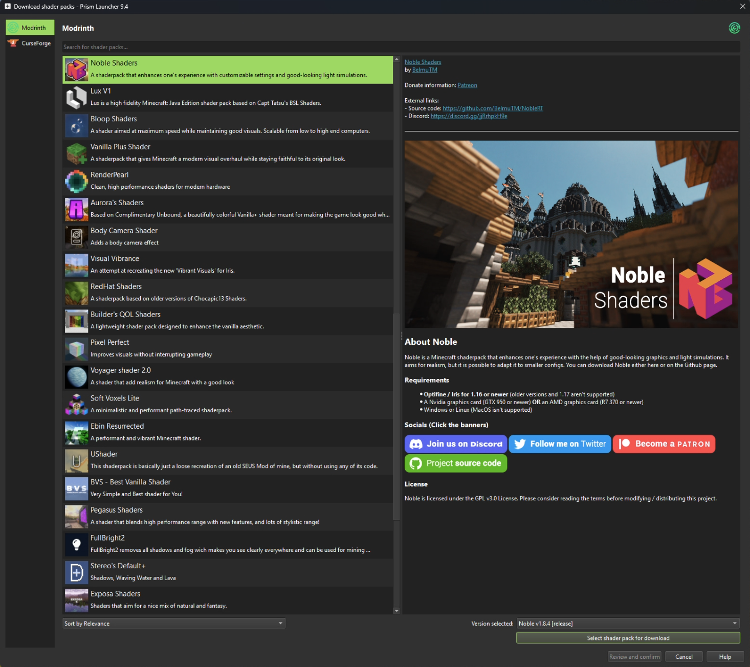Click the Aurora's Shaders pack icon
This screenshot has height=667, width=750.
tap(76, 209)
